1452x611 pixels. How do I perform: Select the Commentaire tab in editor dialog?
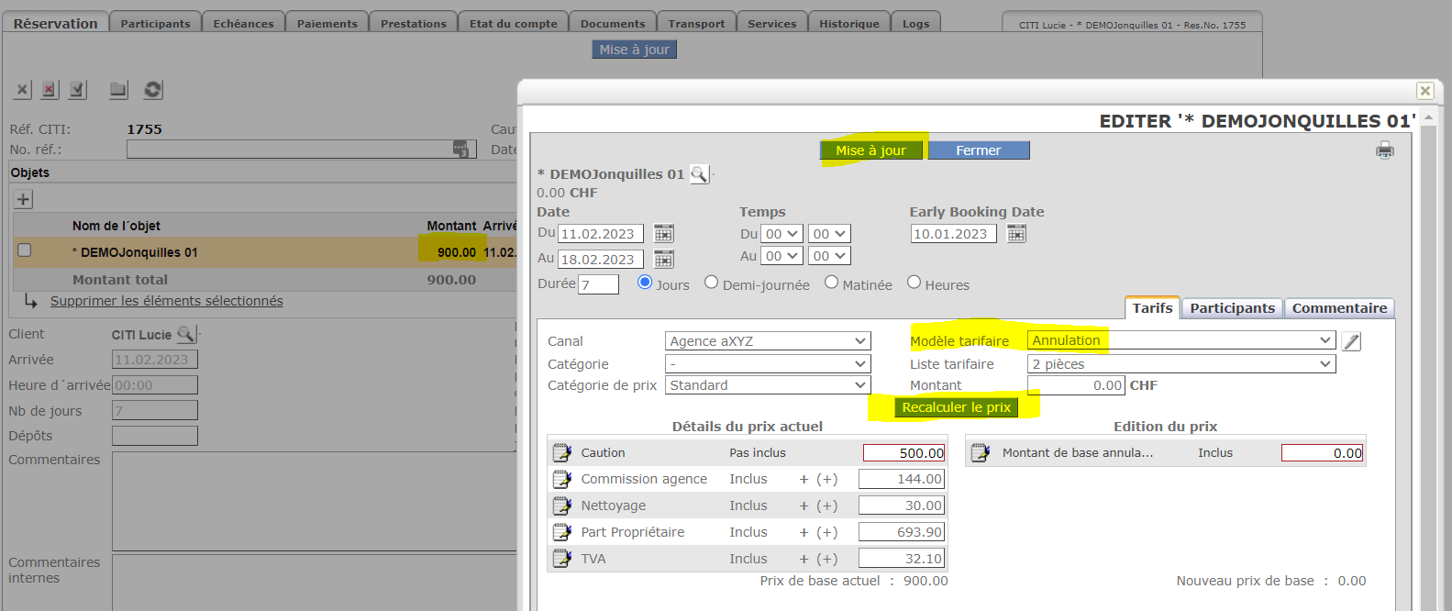pos(1339,308)
